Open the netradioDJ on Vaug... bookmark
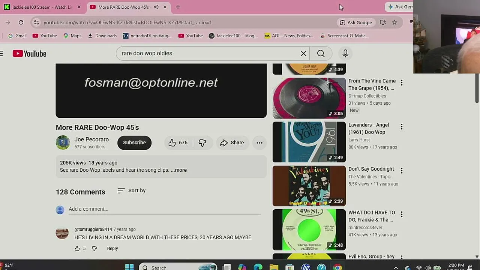This screenshot has width=480, height=270. (147, 36)
